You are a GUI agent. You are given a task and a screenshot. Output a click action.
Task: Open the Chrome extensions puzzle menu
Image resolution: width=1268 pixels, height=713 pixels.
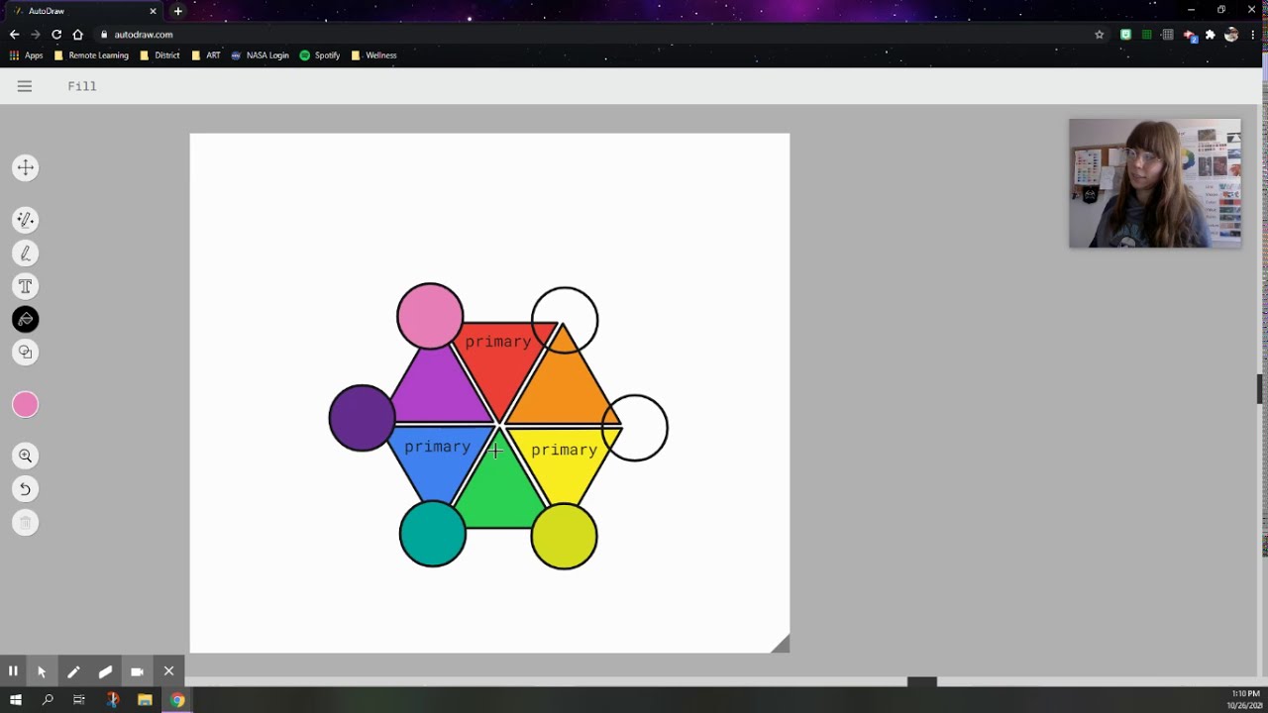click(x=1210, y=34)
